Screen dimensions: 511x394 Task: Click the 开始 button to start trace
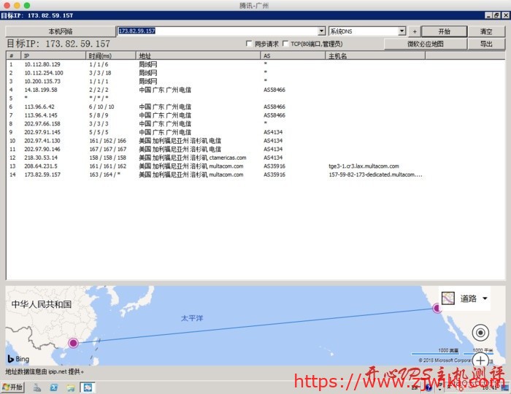click(x=444, y=31)
